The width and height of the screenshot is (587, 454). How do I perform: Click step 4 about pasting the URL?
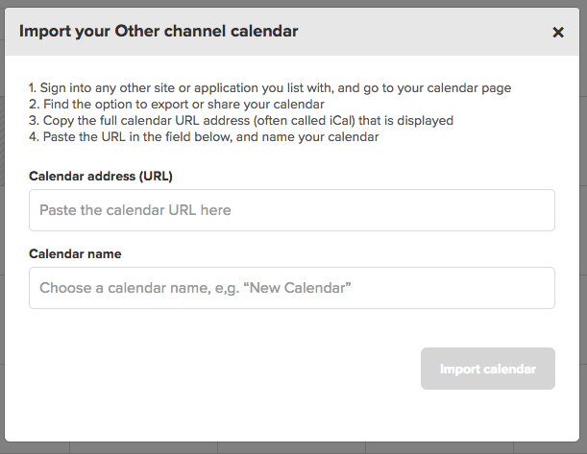point(204,137)
